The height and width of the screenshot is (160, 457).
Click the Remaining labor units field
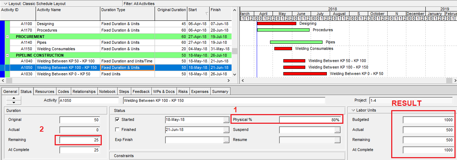tap(428, 140)
